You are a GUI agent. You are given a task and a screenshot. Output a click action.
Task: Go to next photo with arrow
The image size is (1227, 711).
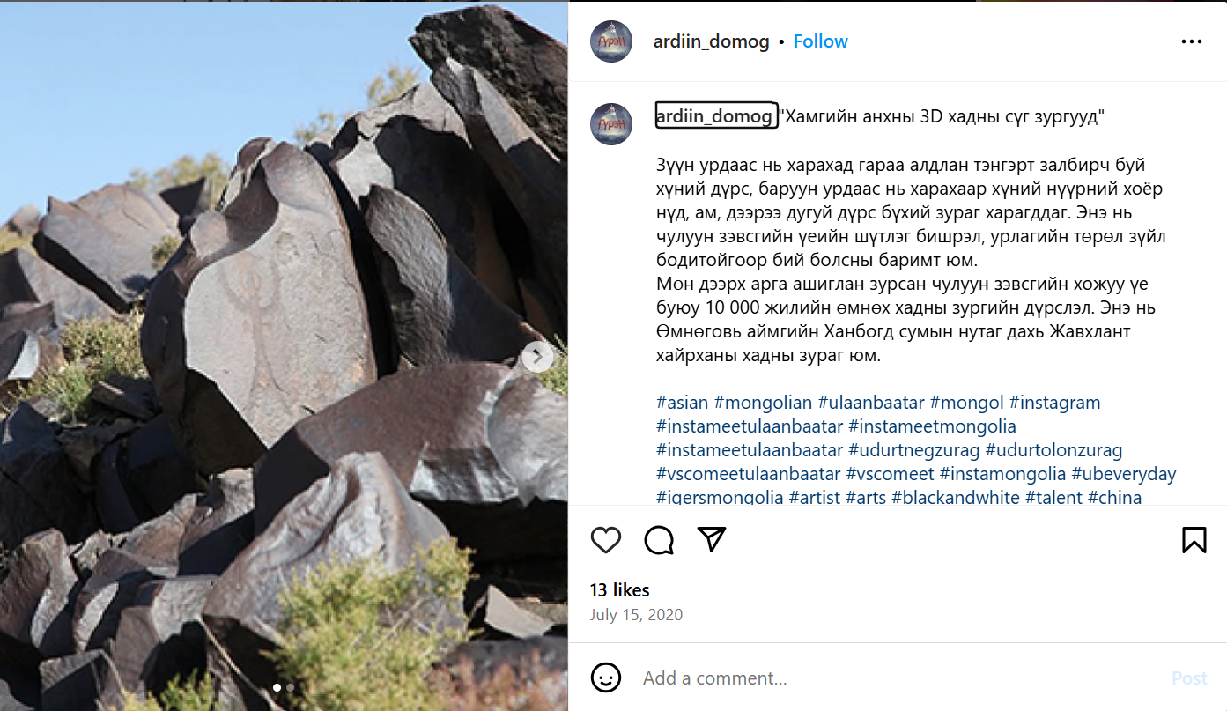tap(537, 357)
